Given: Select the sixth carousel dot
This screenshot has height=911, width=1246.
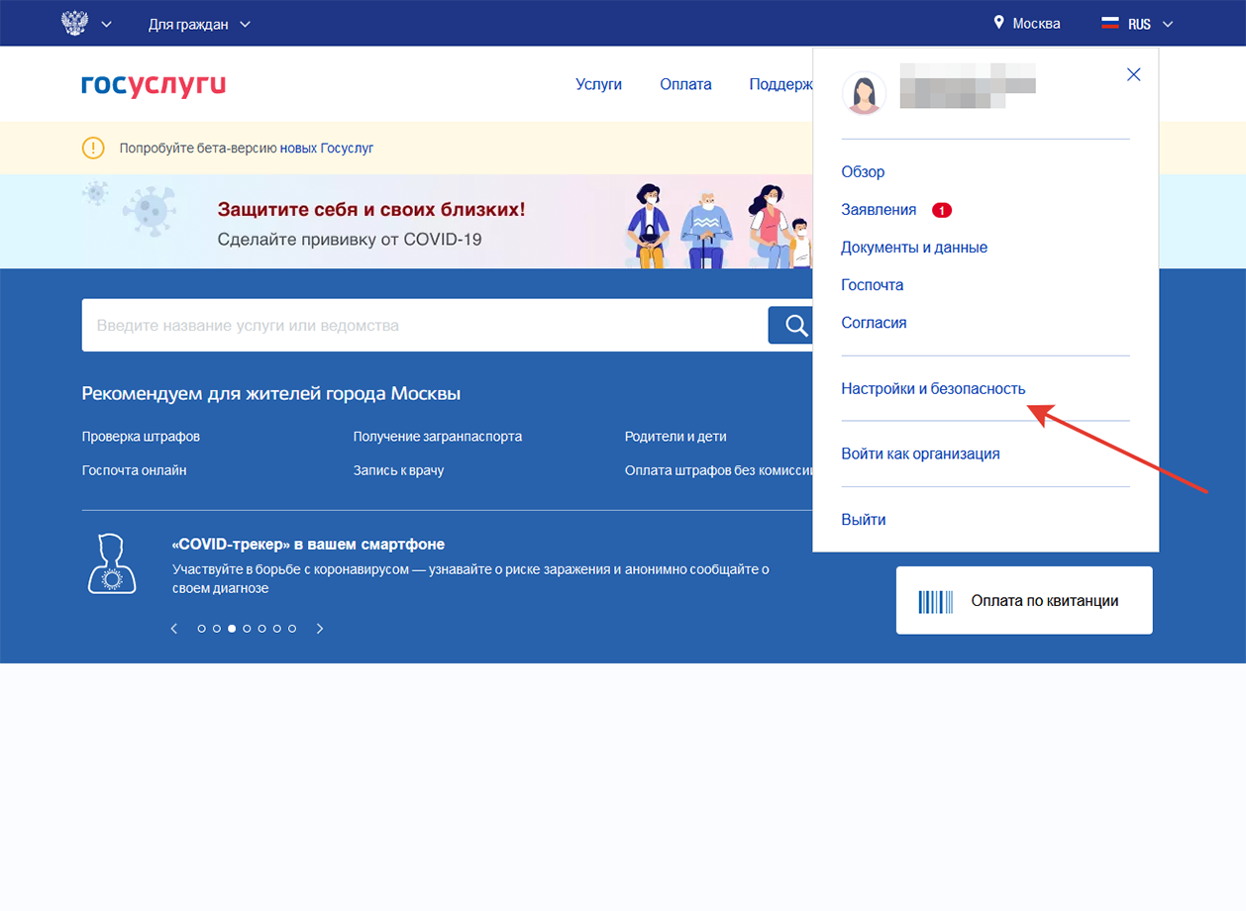Looking at the screenshot, I should tap(276, 629).
